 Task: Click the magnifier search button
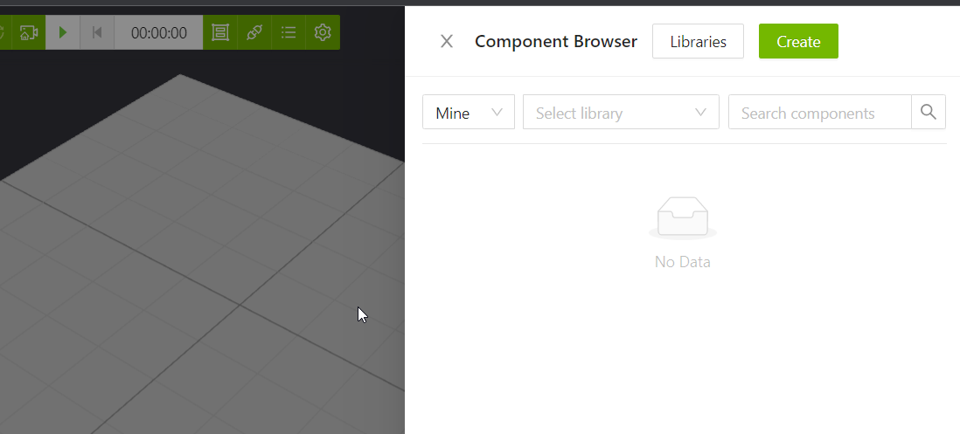(x=929, y=113)
